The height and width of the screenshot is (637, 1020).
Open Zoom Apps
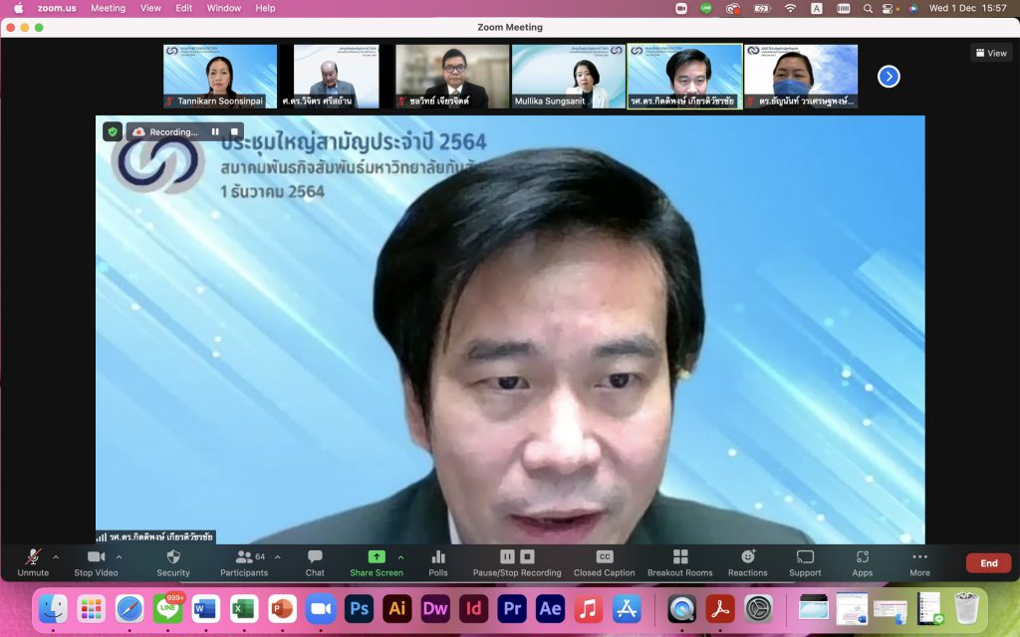click(863, 563)
